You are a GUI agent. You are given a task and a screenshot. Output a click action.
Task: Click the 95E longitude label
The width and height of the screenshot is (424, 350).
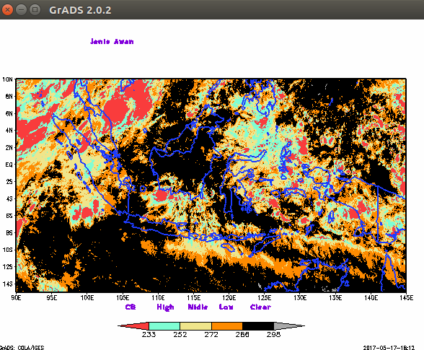(52, 298)
